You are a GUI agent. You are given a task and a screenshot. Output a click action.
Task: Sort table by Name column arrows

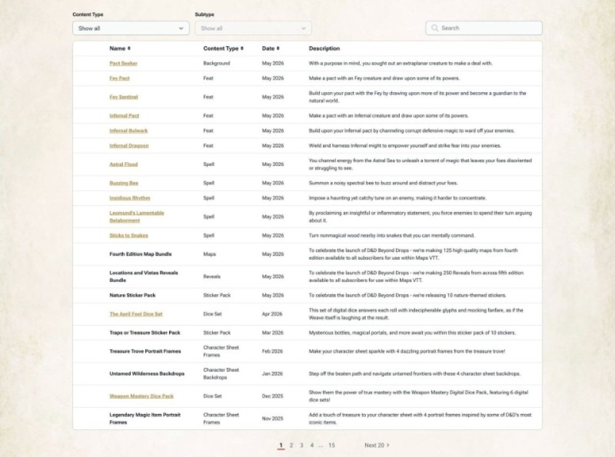(129, 49)
